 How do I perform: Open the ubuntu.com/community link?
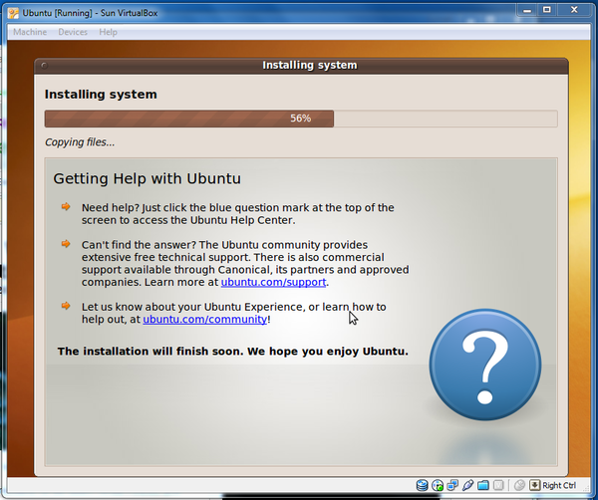(x=204, y=319)
